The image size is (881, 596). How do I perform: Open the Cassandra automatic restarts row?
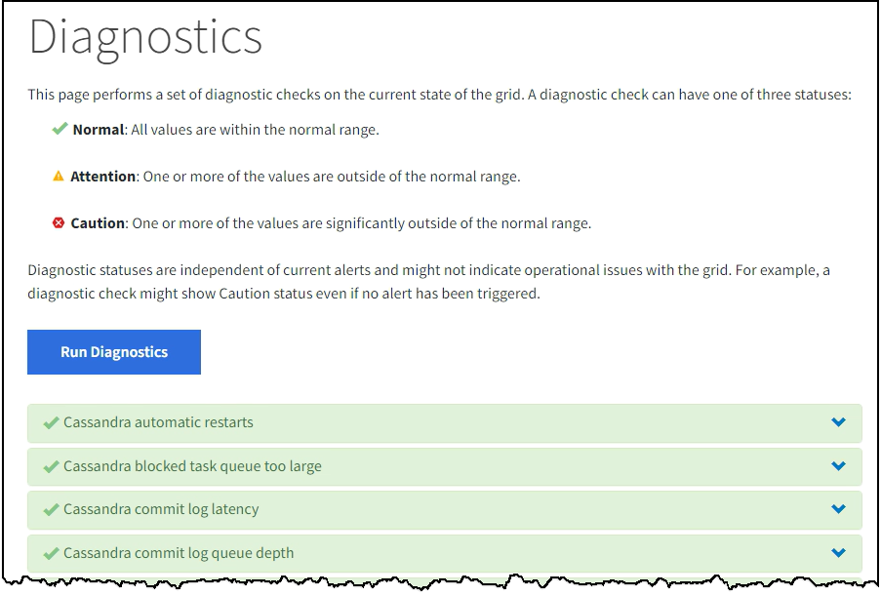tap(158, 422)
